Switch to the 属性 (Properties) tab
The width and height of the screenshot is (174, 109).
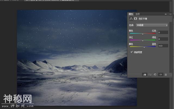click(x=131, y=14)
